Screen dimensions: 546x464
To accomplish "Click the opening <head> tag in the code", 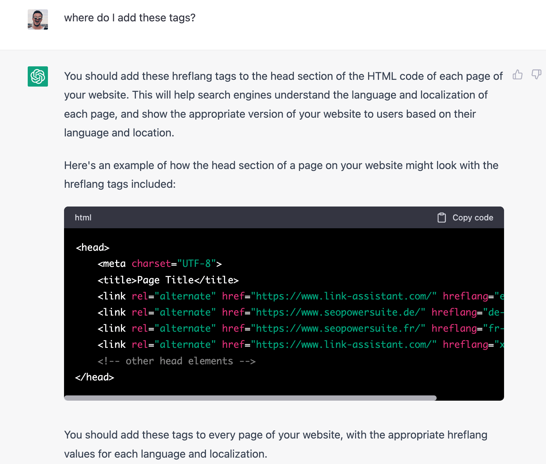I will [x=92, y=247].
